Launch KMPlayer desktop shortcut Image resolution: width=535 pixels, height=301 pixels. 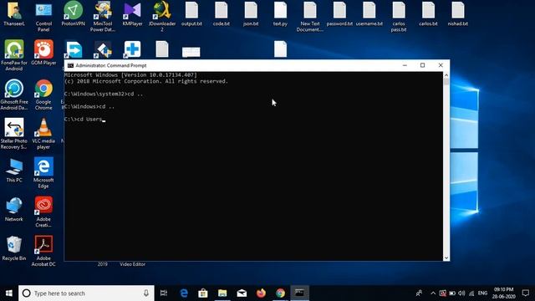132,13
